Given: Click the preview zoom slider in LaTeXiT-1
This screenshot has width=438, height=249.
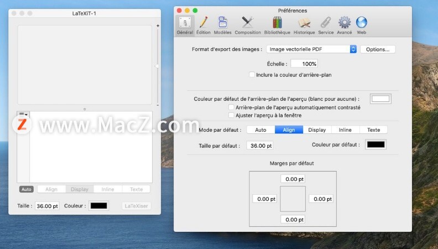Looking at the screenshot, I should (x=158, y=66).
